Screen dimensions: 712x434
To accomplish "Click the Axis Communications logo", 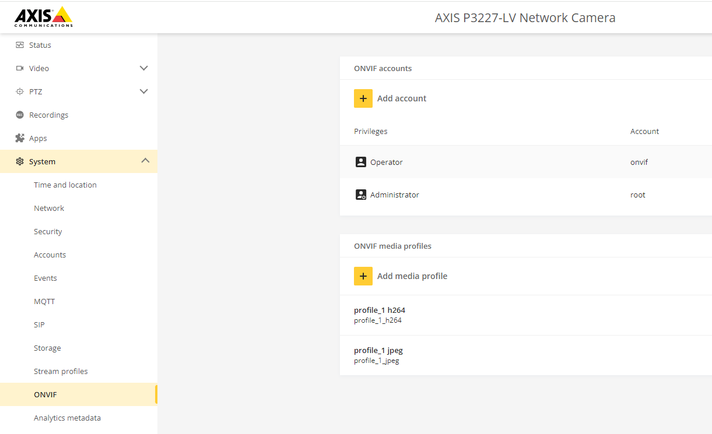I will point(44,17).
